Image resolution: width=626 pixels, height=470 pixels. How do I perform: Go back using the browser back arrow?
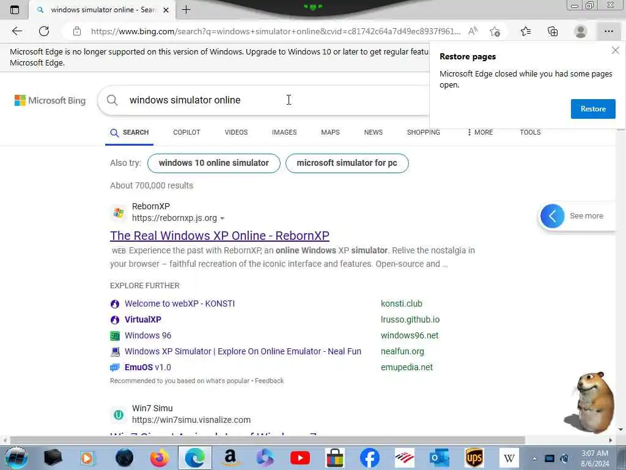click(17, 31)
